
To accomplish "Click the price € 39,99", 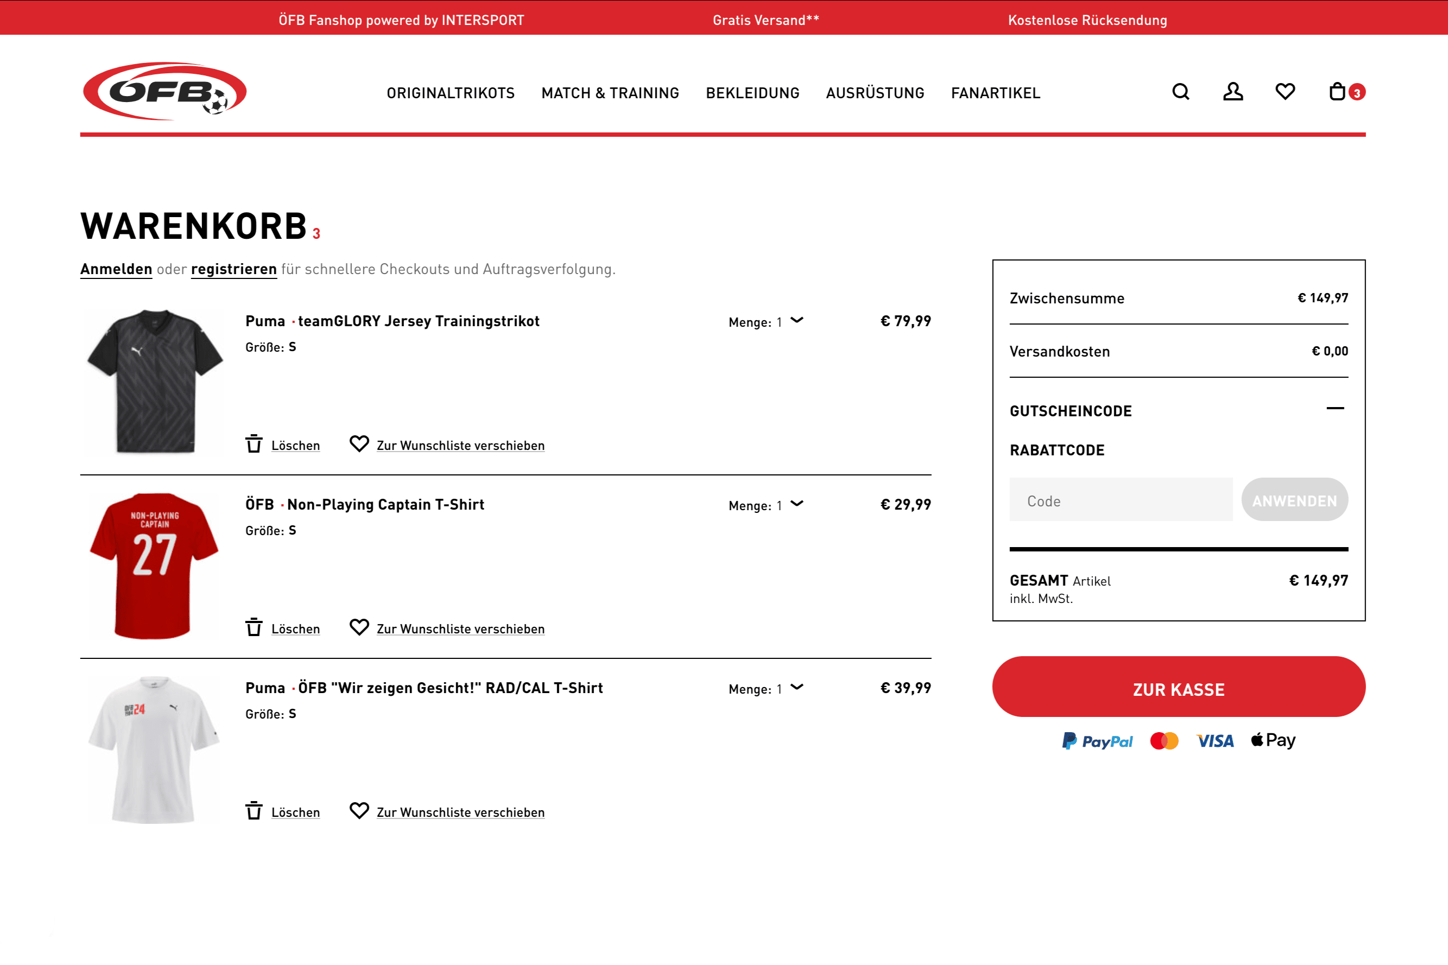I will (905, 688).
